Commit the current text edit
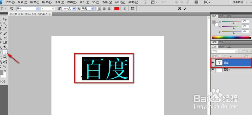Viewport: 252px width, 115px height. (x=185, y=9)
